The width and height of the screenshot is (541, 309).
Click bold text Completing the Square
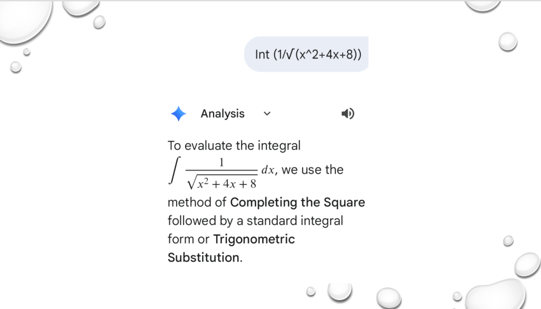[x=298, y=202]
